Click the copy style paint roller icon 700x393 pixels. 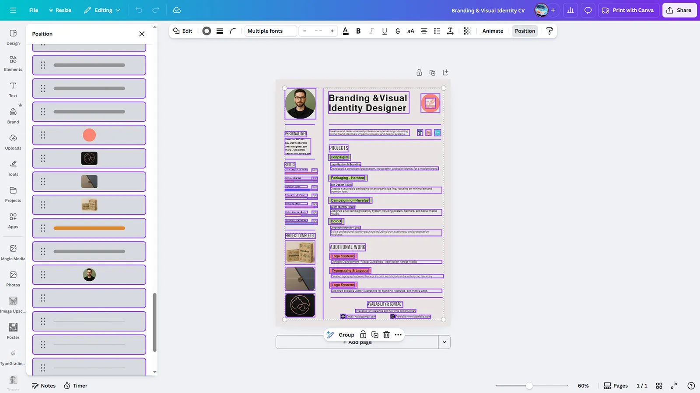pyautogui.click(x=549, y=31)
